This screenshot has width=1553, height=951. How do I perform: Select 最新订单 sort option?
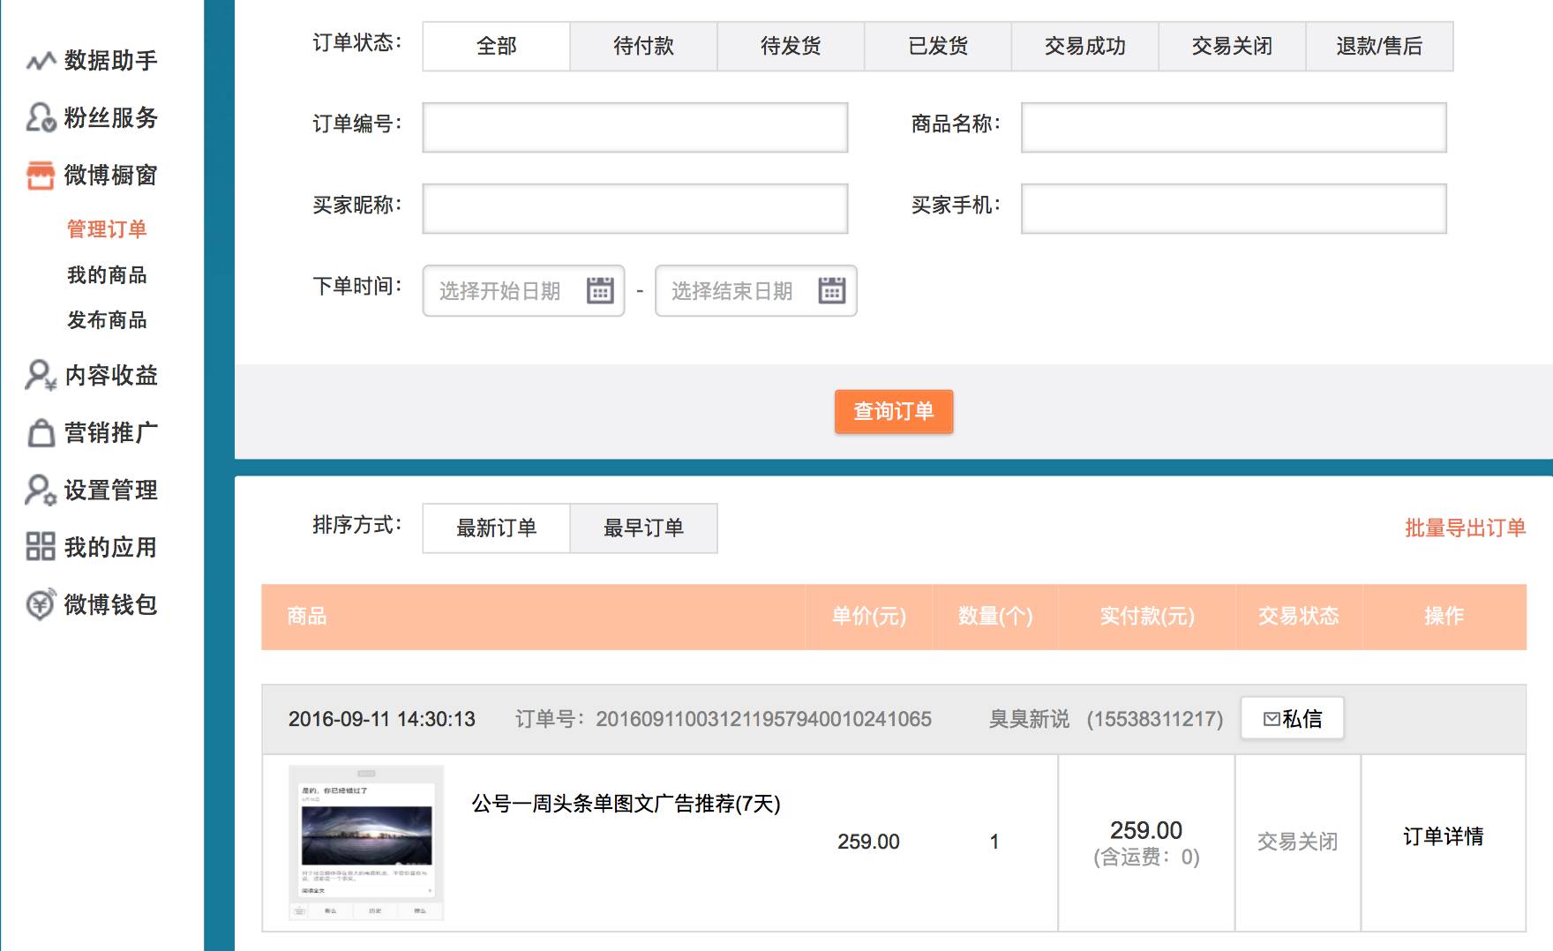click(496, 528)
